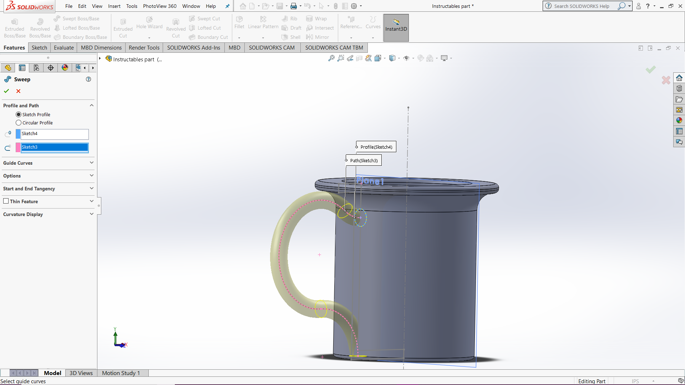This screenshot has width=685, height=385.
Task: Select the Circular Profile radio button
Action: coord(18,122)
